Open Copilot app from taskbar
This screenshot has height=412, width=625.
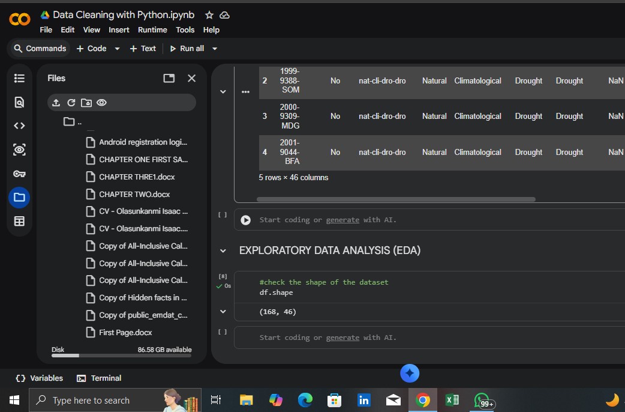(275, 400)
